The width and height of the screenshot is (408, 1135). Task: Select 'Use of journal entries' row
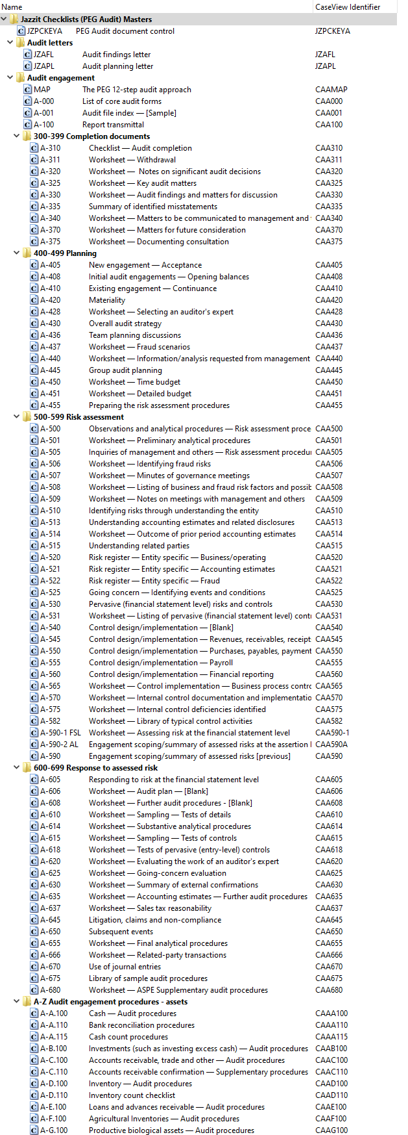[198, 967]
